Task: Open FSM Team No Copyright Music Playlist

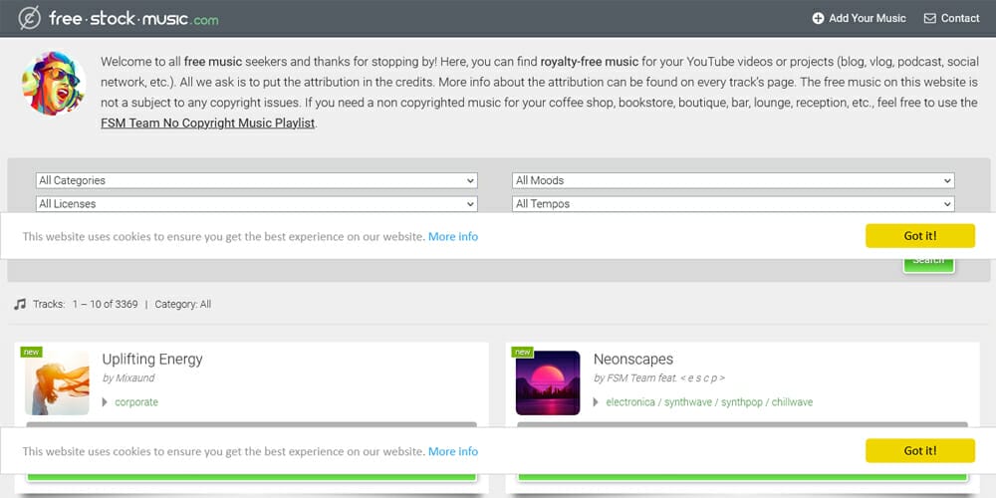Action: 208,124
